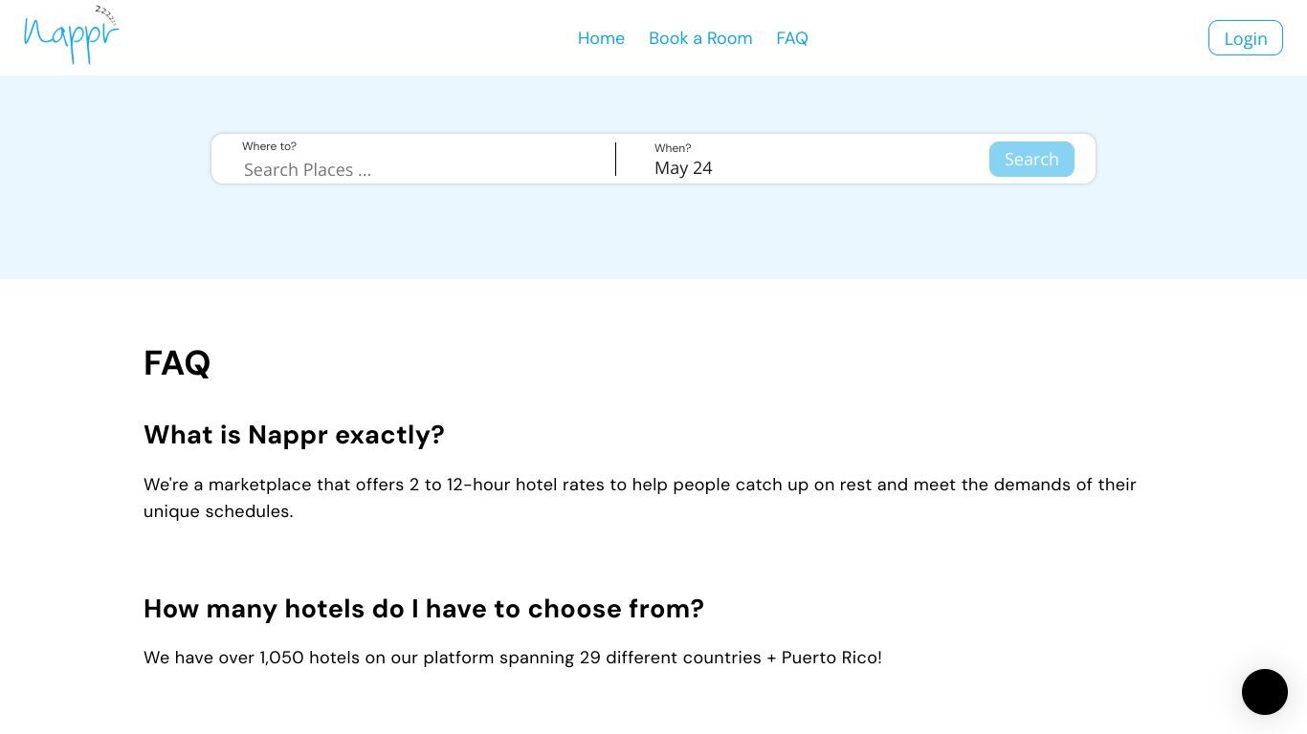Click the 'When?' label above the date

pyautogui.click(x=673, y=148)
